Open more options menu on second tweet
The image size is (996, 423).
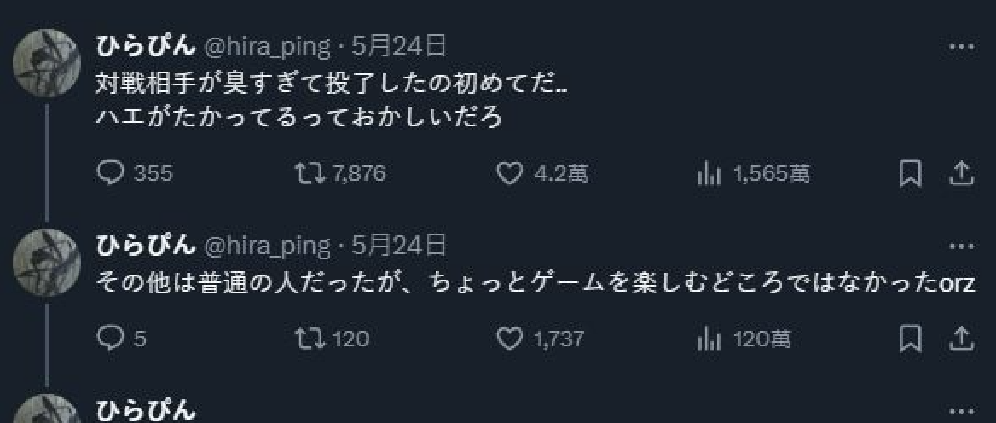coord(961,247)
